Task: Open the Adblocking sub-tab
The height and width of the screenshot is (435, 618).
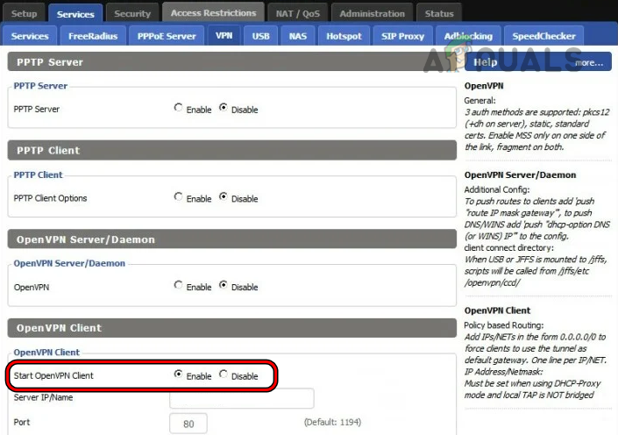Action: point(468,36)
